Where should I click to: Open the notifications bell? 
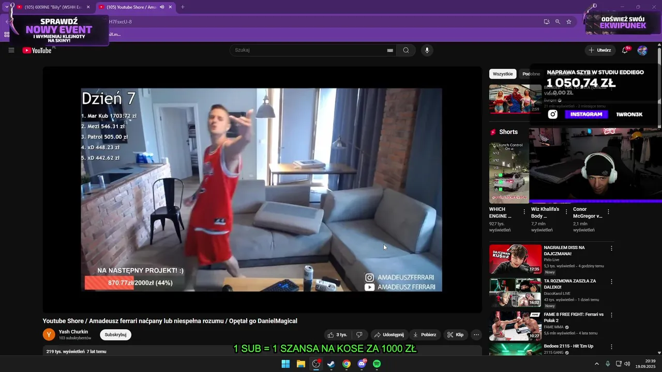[625, 50]
